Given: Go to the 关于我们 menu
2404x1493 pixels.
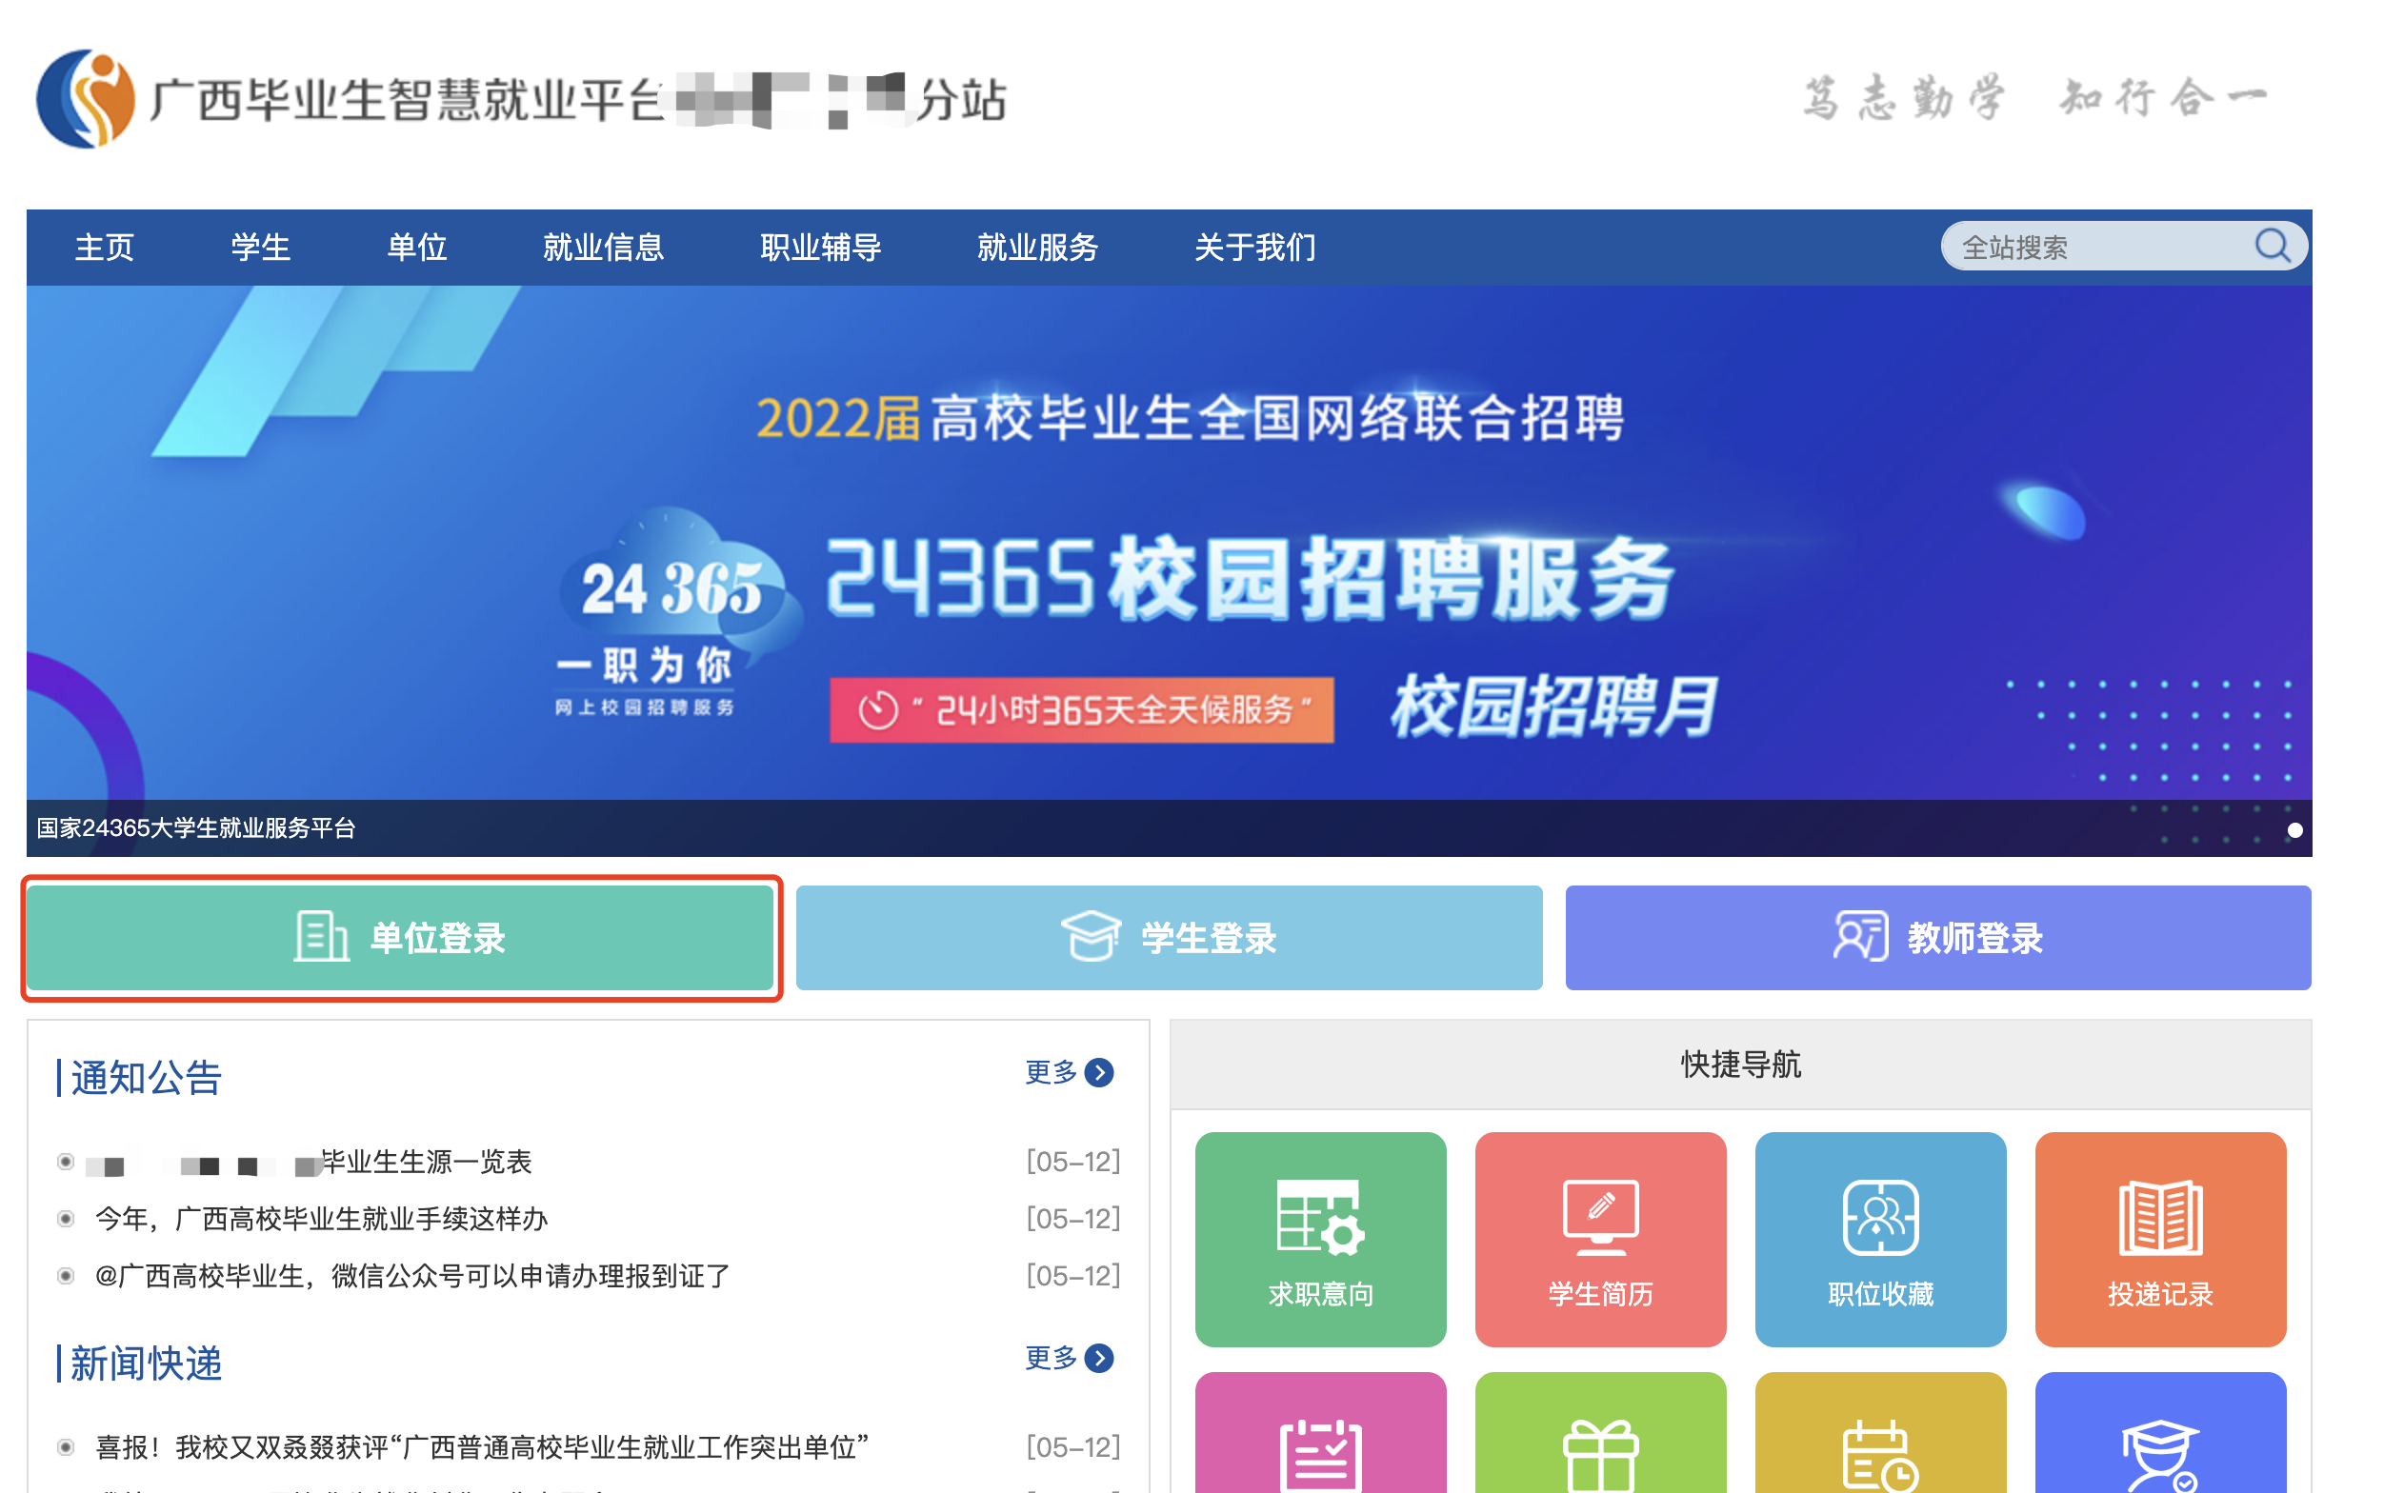Looking at the screenshot, I should click(x=1254, y=247).
